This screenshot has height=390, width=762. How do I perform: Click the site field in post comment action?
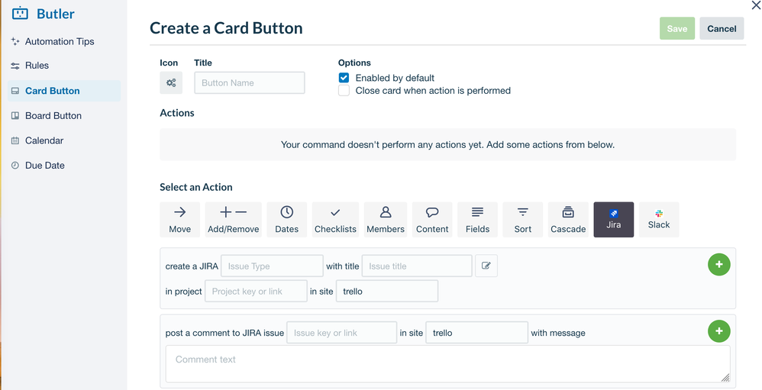tap(476, 333)
